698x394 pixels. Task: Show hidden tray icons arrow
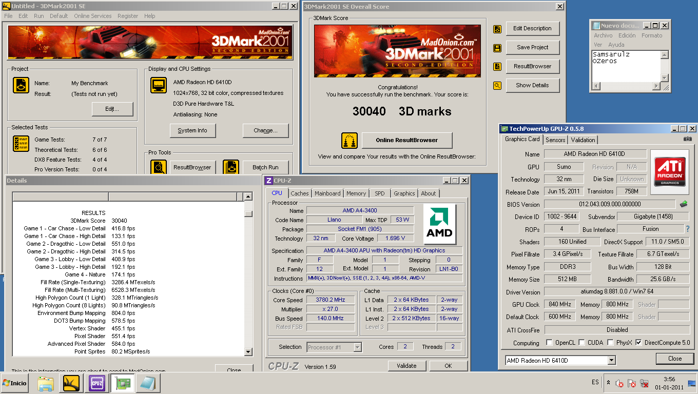click(609, 383)
